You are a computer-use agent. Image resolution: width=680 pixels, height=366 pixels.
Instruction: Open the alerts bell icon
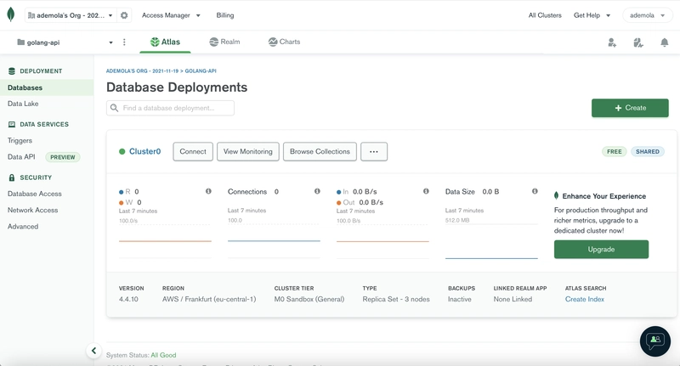point(665,42)
